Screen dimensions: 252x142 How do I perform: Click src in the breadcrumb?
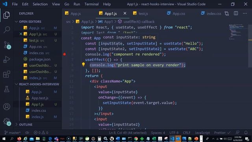tap(68, 22)
